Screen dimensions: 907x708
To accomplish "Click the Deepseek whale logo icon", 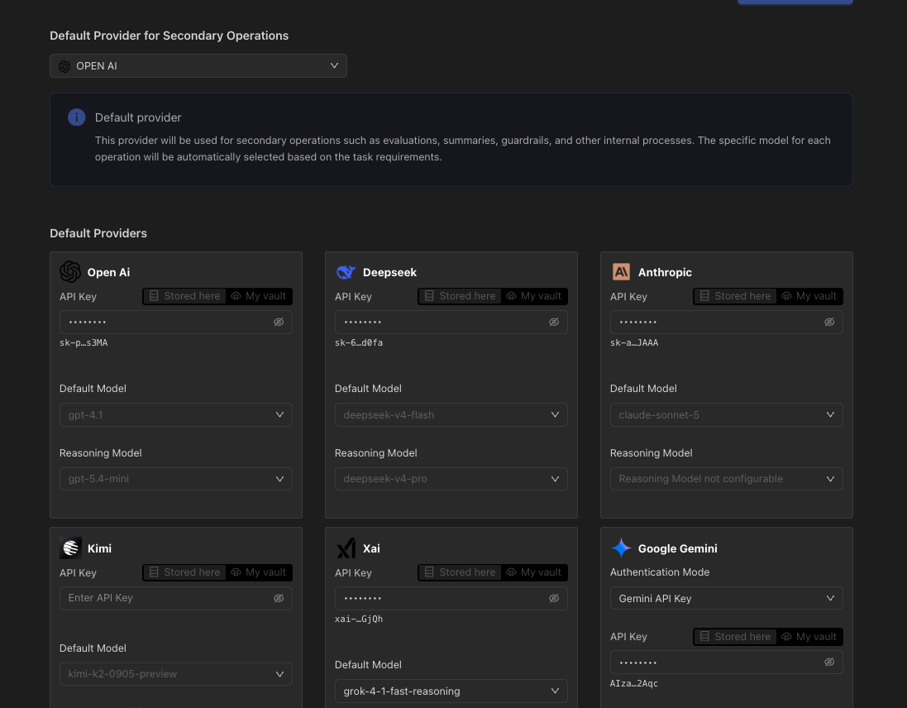I will point(346,272).
